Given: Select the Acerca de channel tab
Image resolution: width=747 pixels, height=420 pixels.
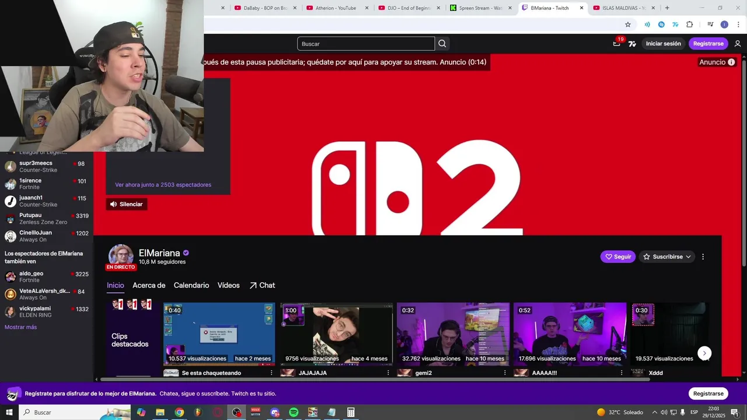Looking at the screenshot, I should (x=149, y=285).
